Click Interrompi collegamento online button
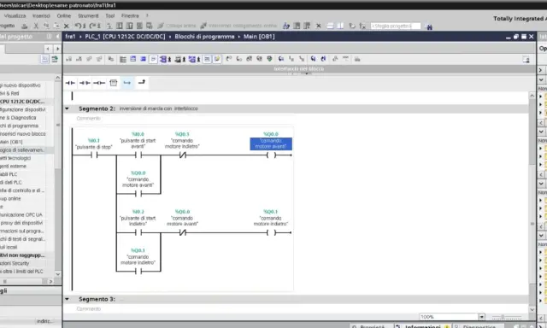The height and width of the screenshot is (328, 547). [x=239, y=26]
